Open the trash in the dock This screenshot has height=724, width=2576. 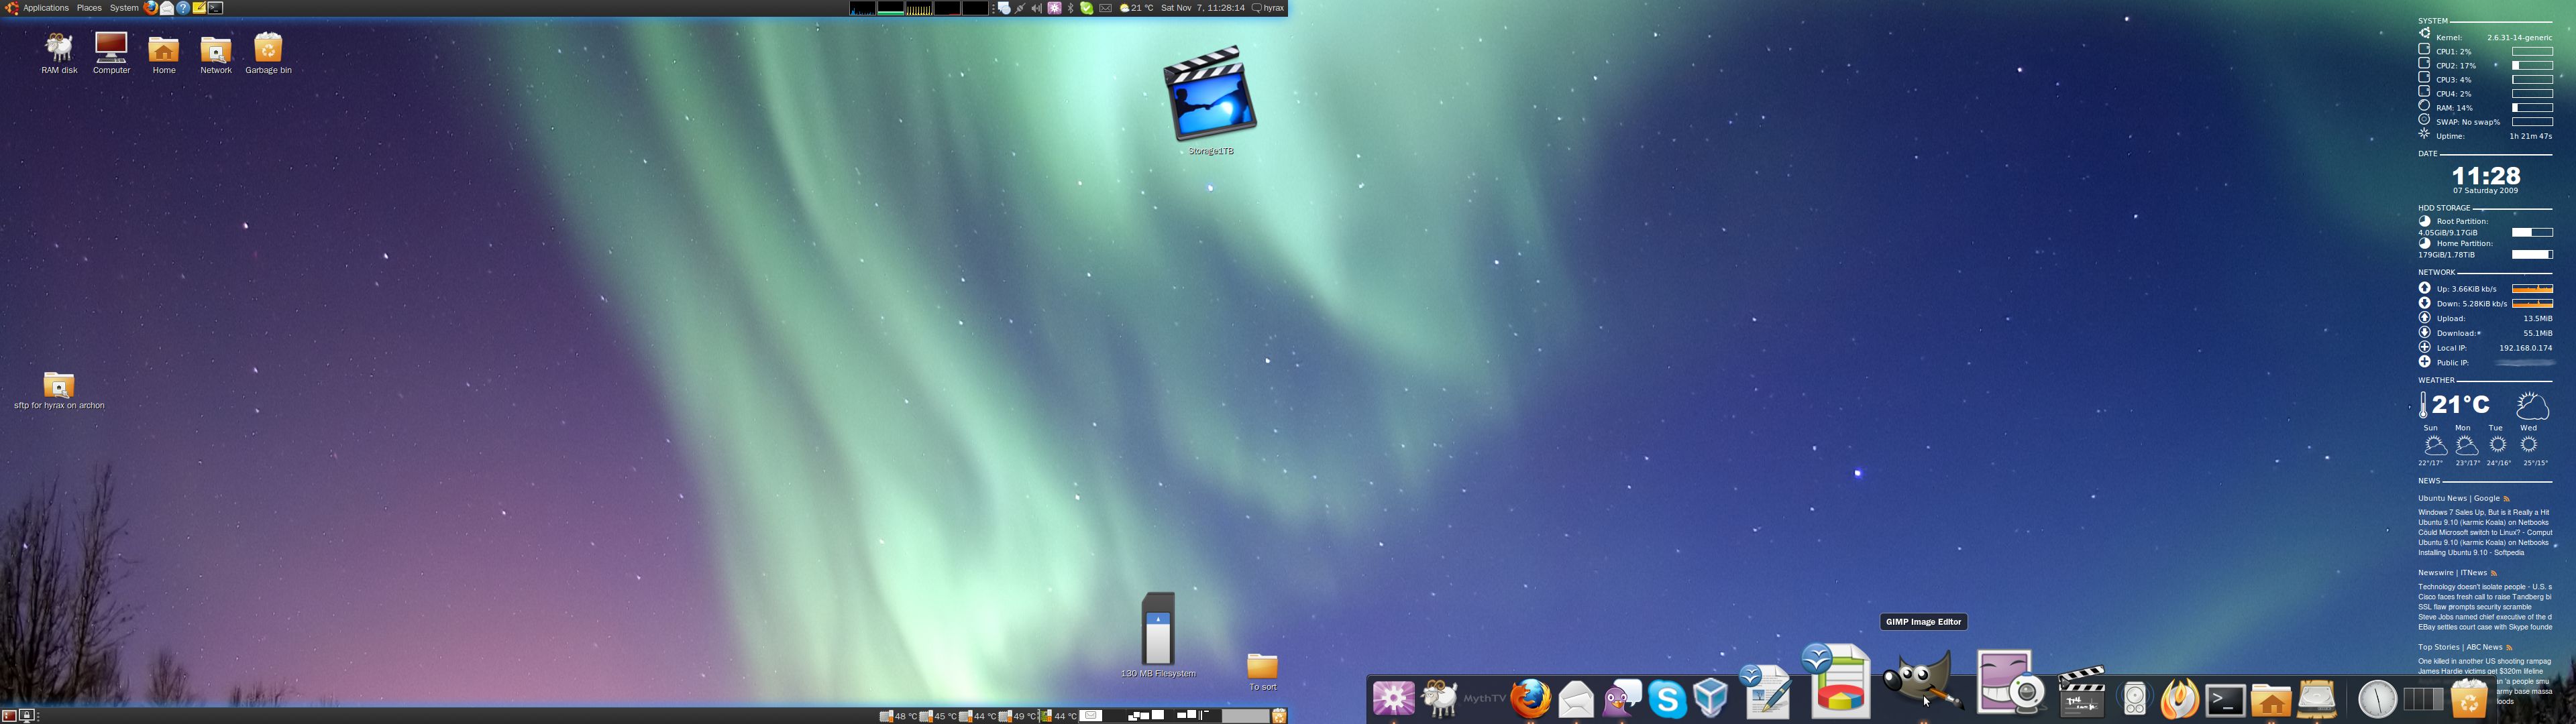coord(2469,699)
